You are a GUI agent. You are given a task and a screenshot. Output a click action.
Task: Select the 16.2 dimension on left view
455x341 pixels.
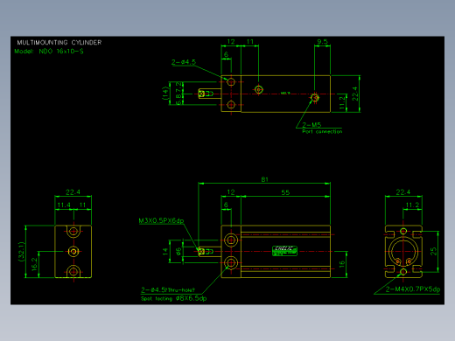pyautogui.click(x=34, y=264)
